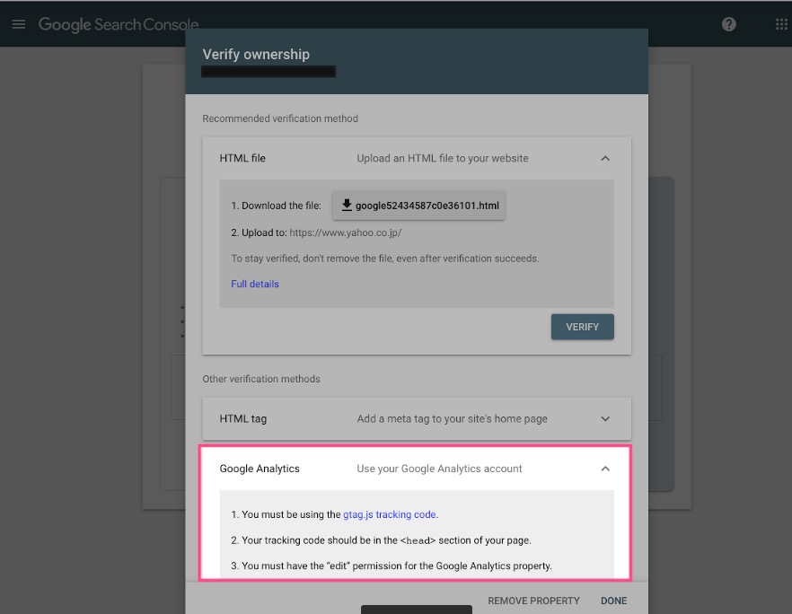792x614 pixels.
Task: Click 'Recommended verification method' label
Action: click(280, 118)
